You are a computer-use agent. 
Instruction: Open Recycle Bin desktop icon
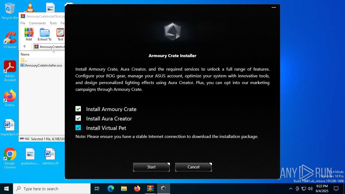(10, 11)
